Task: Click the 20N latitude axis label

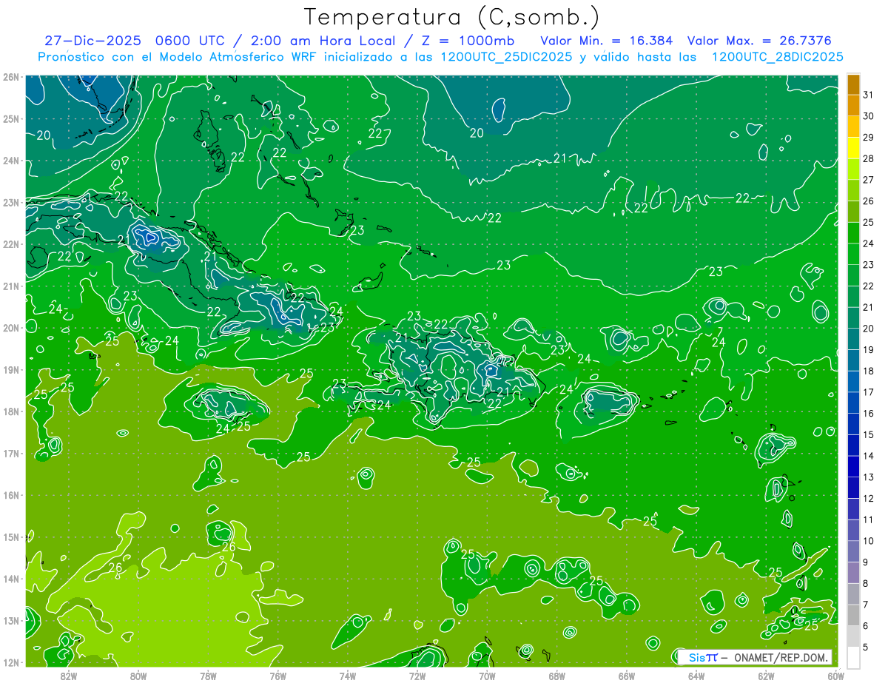Action: click(x=10, y=328)
